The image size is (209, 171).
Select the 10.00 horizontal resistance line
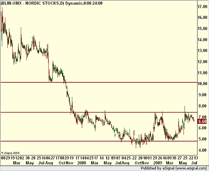[99, 82]
